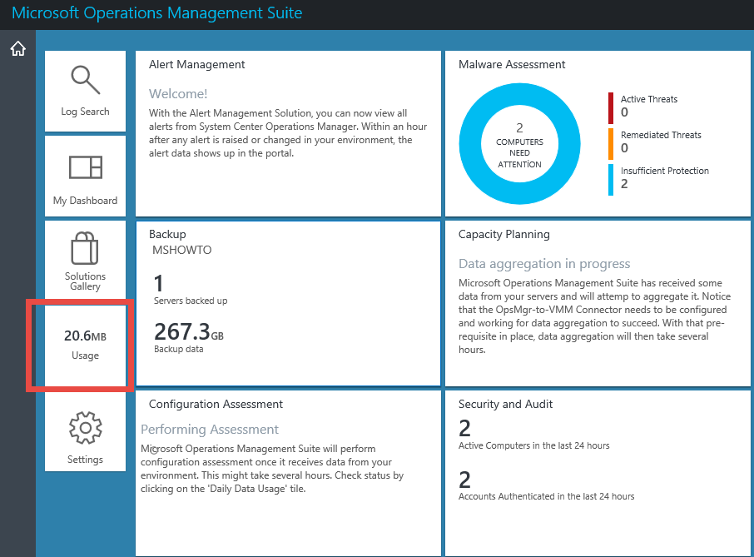This screenshot has width=754, height=557.
Task: Open the Capacity Planning tile heading
Action: click(x=504, y=234)
